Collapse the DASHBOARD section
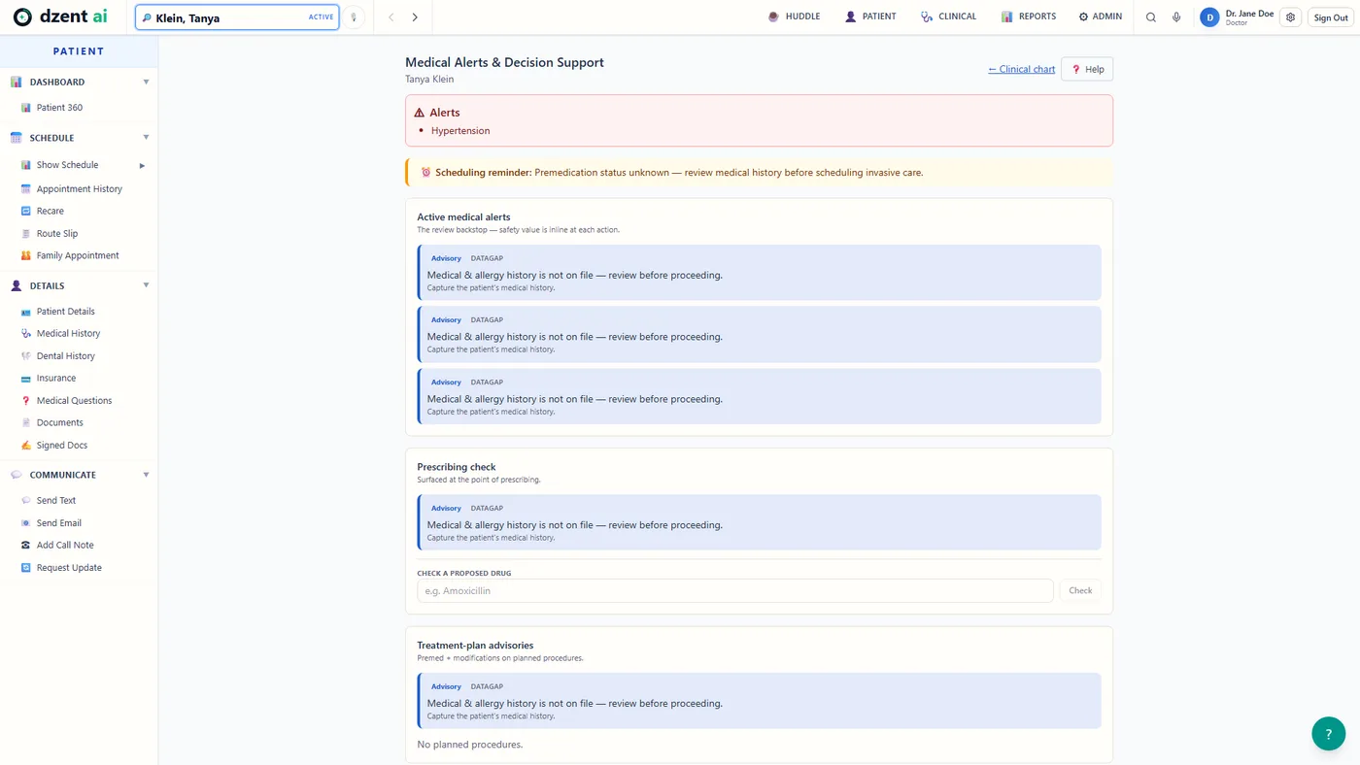Screen dimensions: 1360x765 pos(146,83)
